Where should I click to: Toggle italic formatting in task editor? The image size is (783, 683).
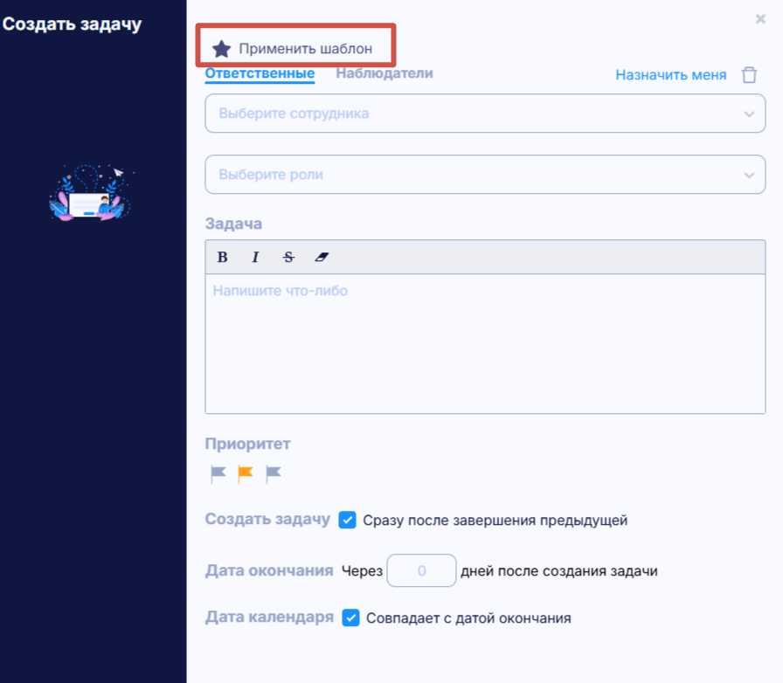pos(255,257)
